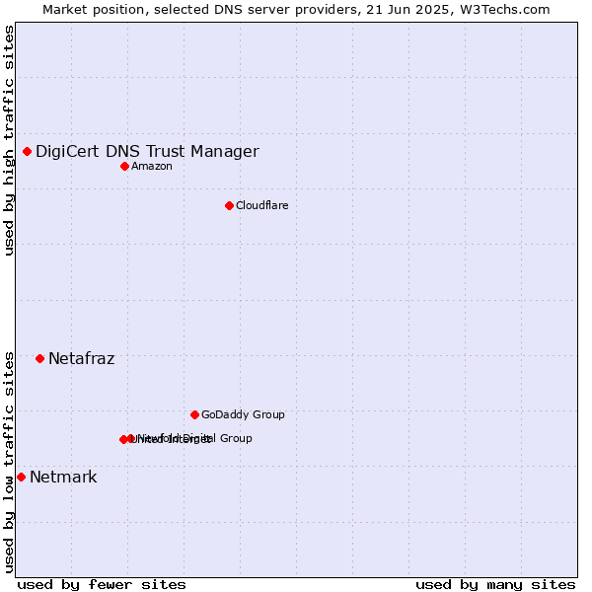Click the United Internet red data point
This screenshot has width=592, height=592.
click(x=123, y=439)
